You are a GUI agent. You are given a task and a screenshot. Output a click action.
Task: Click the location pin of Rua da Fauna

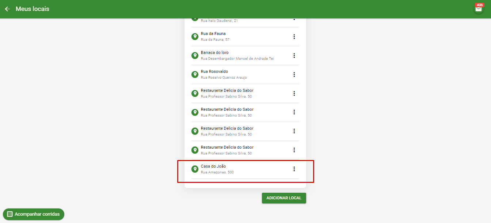pyautogui.click(x=195, y=36)
